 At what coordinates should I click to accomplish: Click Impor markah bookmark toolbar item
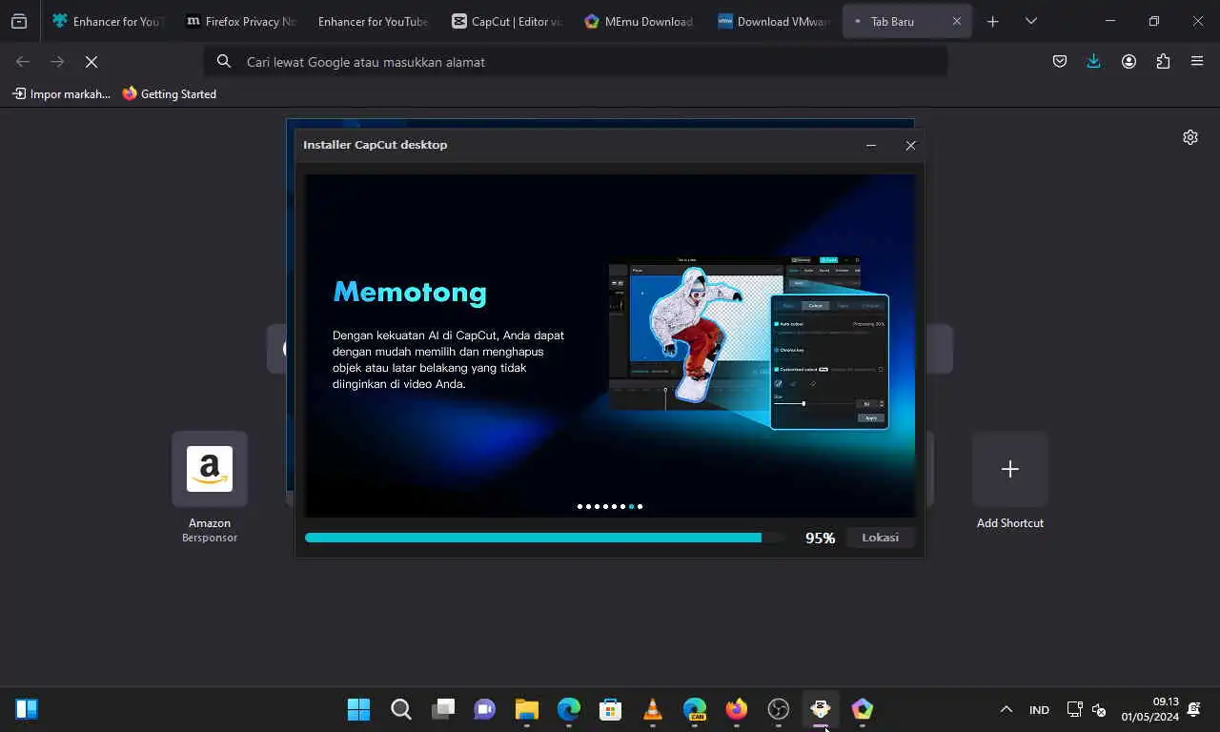pyautogui.click(x=61, y=93)
